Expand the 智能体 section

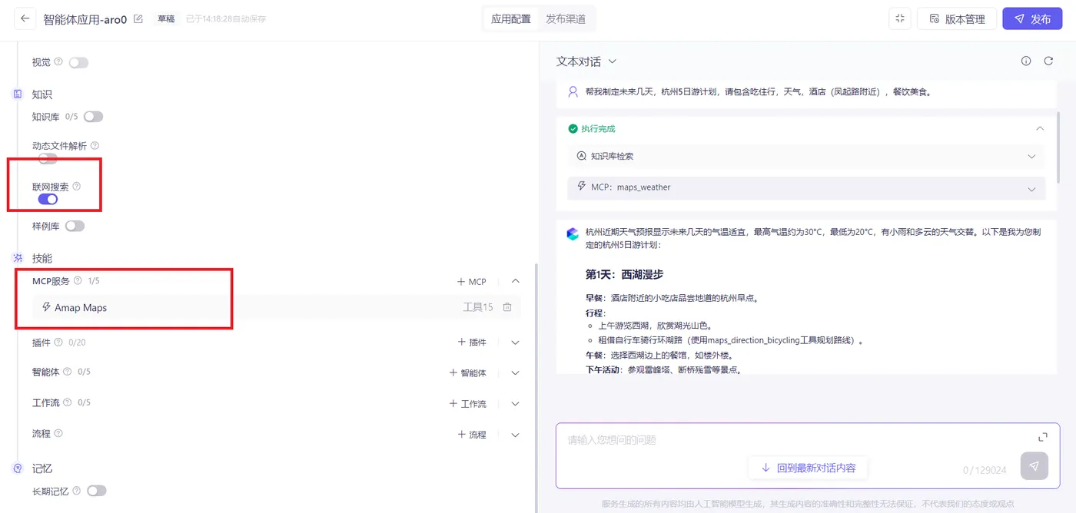click(515, 372)
